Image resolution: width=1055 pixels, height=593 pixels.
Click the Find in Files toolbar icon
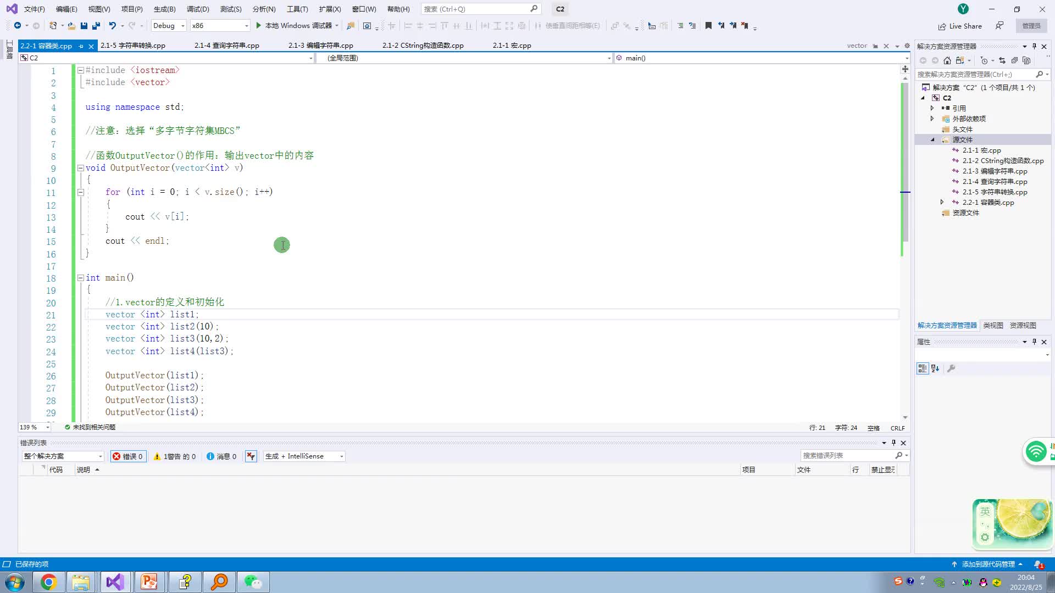click(x=350, y=25)
